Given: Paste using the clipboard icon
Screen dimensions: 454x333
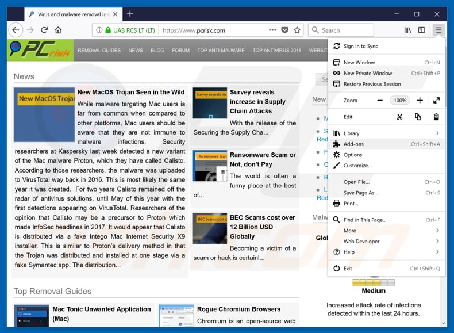Looking at the screenshot, I should [x=436, y=117].
